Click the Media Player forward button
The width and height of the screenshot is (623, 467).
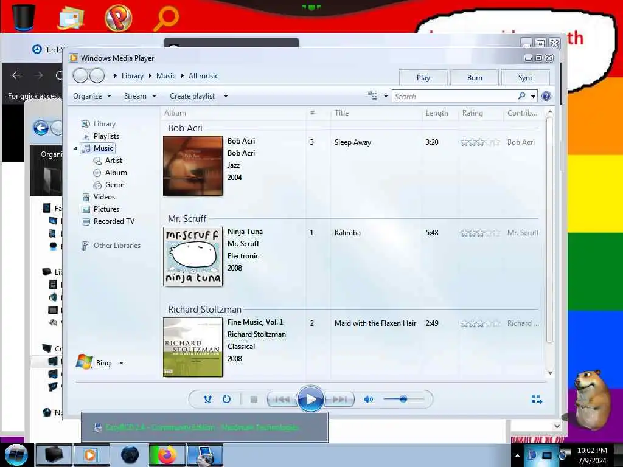(97, 75)
